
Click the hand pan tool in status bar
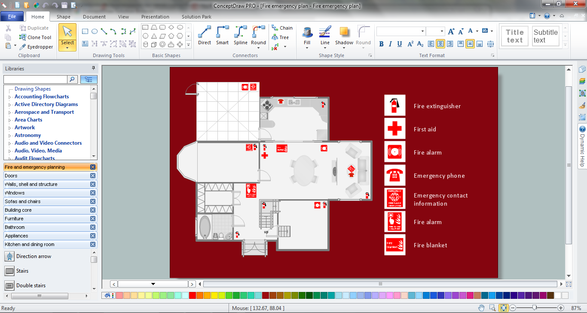pyautogui.click(x=482, y=308)
